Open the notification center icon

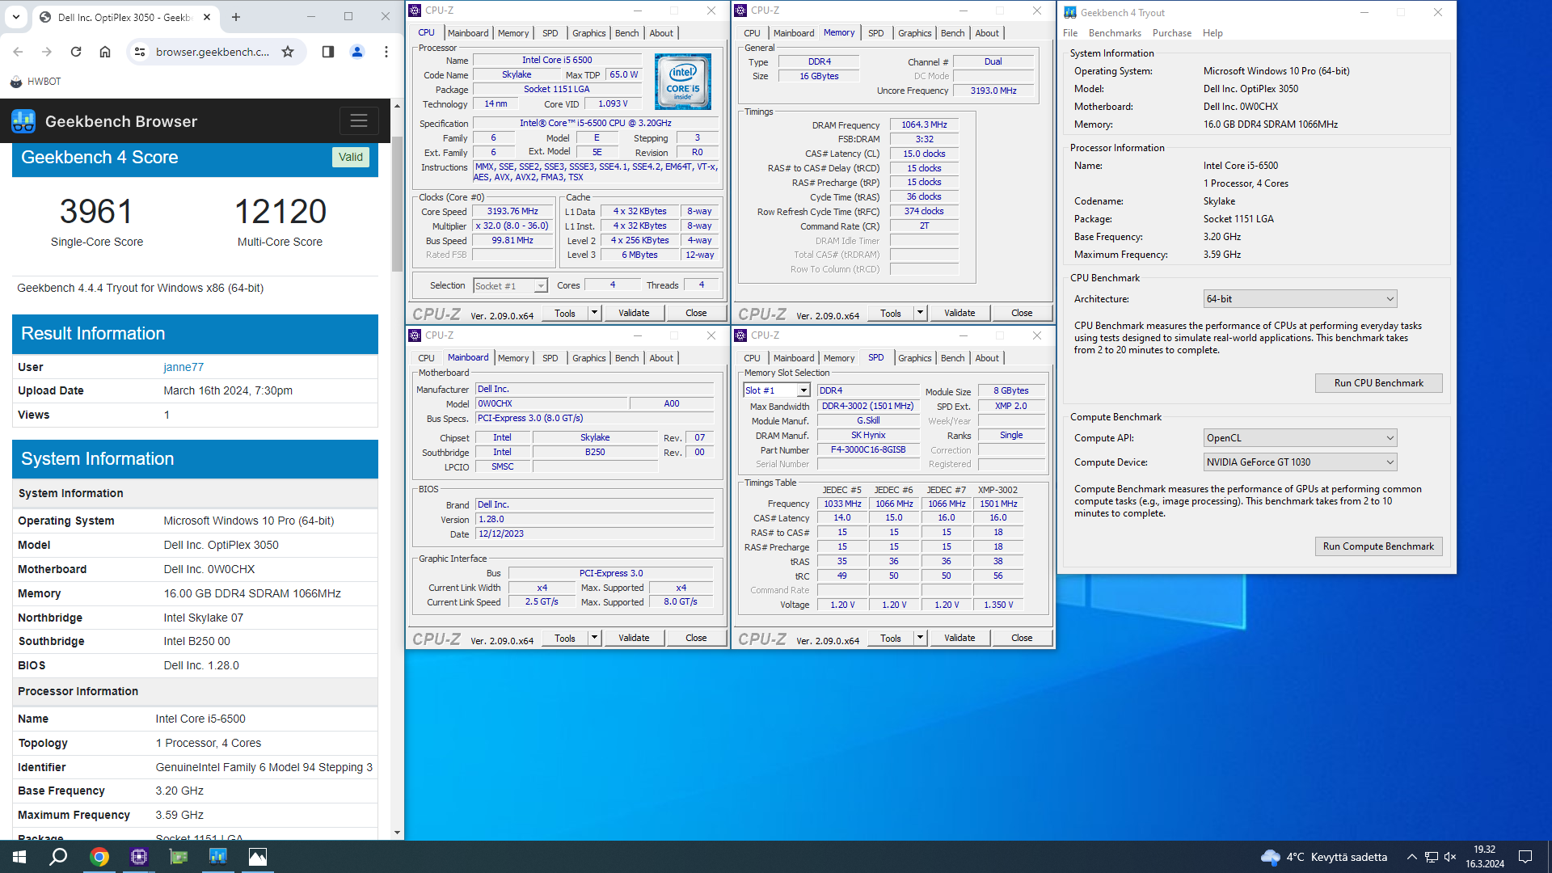pyautogui.click(x=1525, y=857)
